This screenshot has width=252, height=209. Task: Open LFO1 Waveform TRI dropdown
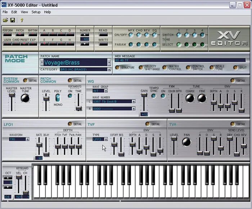pos(28,139)
